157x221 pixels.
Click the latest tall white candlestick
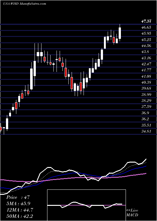click(120, 33)
